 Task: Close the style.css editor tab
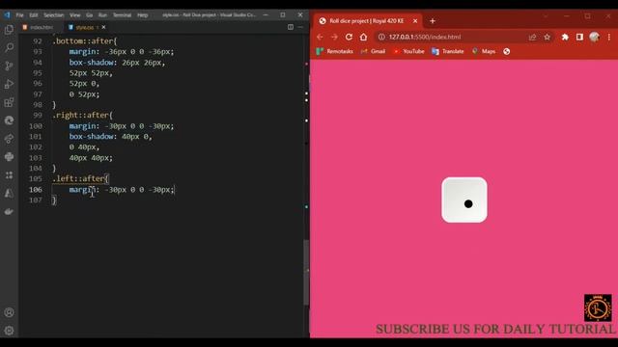[x=103, y=27]
